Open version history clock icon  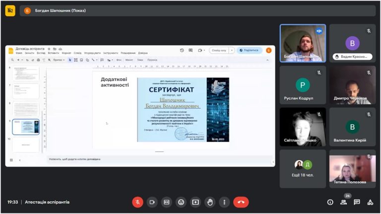point(182,50)
